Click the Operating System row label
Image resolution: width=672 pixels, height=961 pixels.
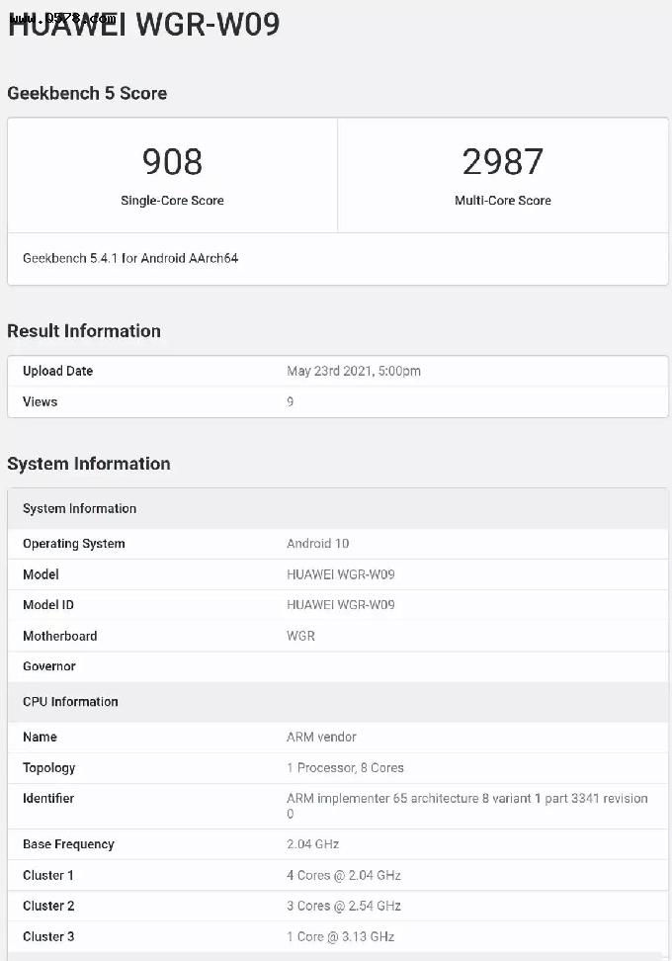click(73, 544)
